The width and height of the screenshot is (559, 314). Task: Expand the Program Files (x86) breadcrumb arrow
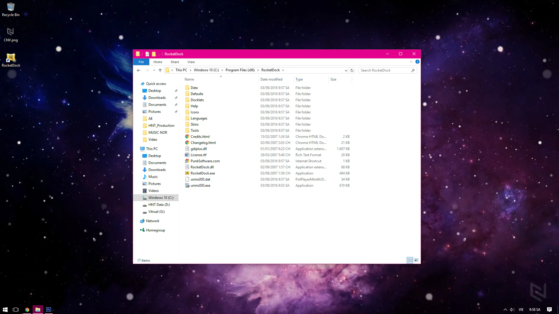pos(258,70)
